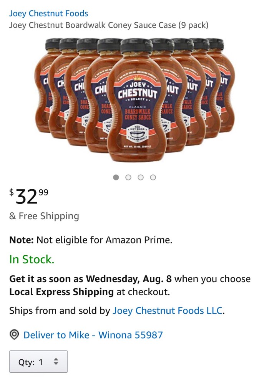Click the delivery location pin icon

point(14,335)
